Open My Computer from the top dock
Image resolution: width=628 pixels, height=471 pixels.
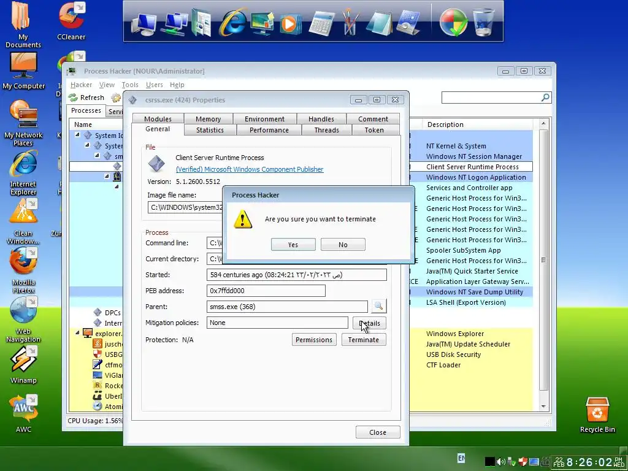(144, 24)
